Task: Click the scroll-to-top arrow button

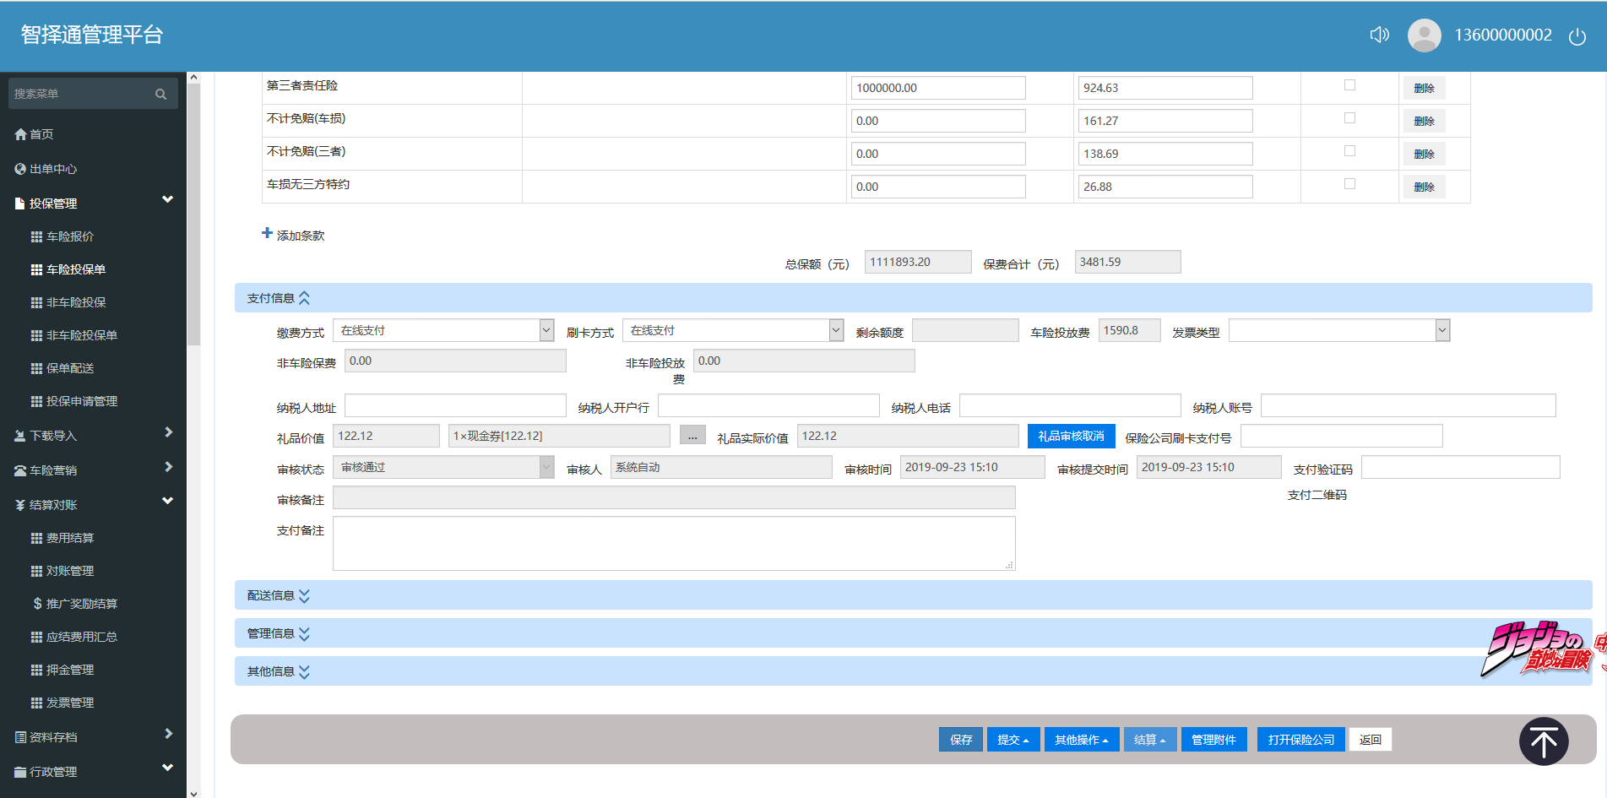Action: [x=1543, y=741]
